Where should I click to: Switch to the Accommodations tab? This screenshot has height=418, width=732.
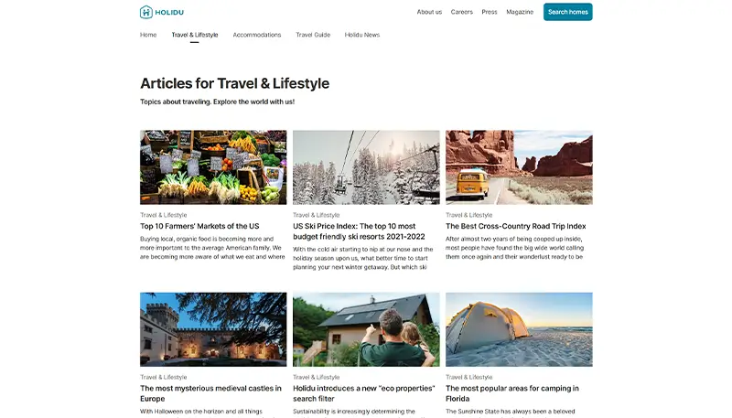click(x=257, y=35)
